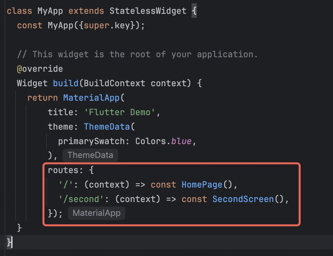
Task: Click the ThemeData constructor call after theme:
Action: click(x=107, y=127)
